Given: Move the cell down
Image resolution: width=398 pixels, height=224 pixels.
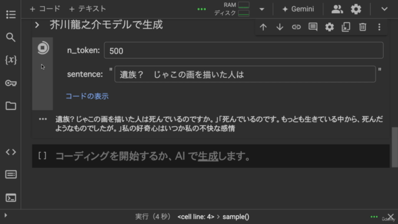Looking at the screenshot, I should [x=280, y=27].
